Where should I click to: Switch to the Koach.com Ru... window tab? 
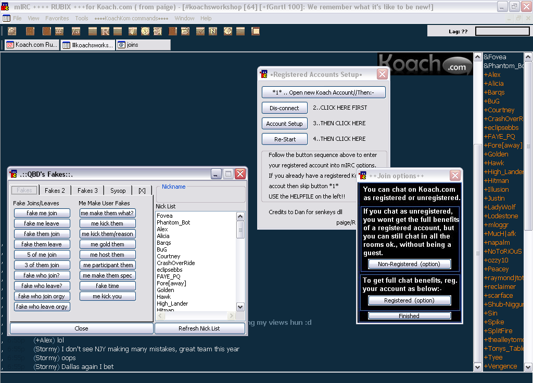pos(32,45)
